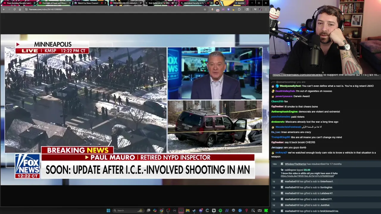Click WhiskeyTheWarrior resubscribed event
The image size is (381, 214).
click(326, 164)
